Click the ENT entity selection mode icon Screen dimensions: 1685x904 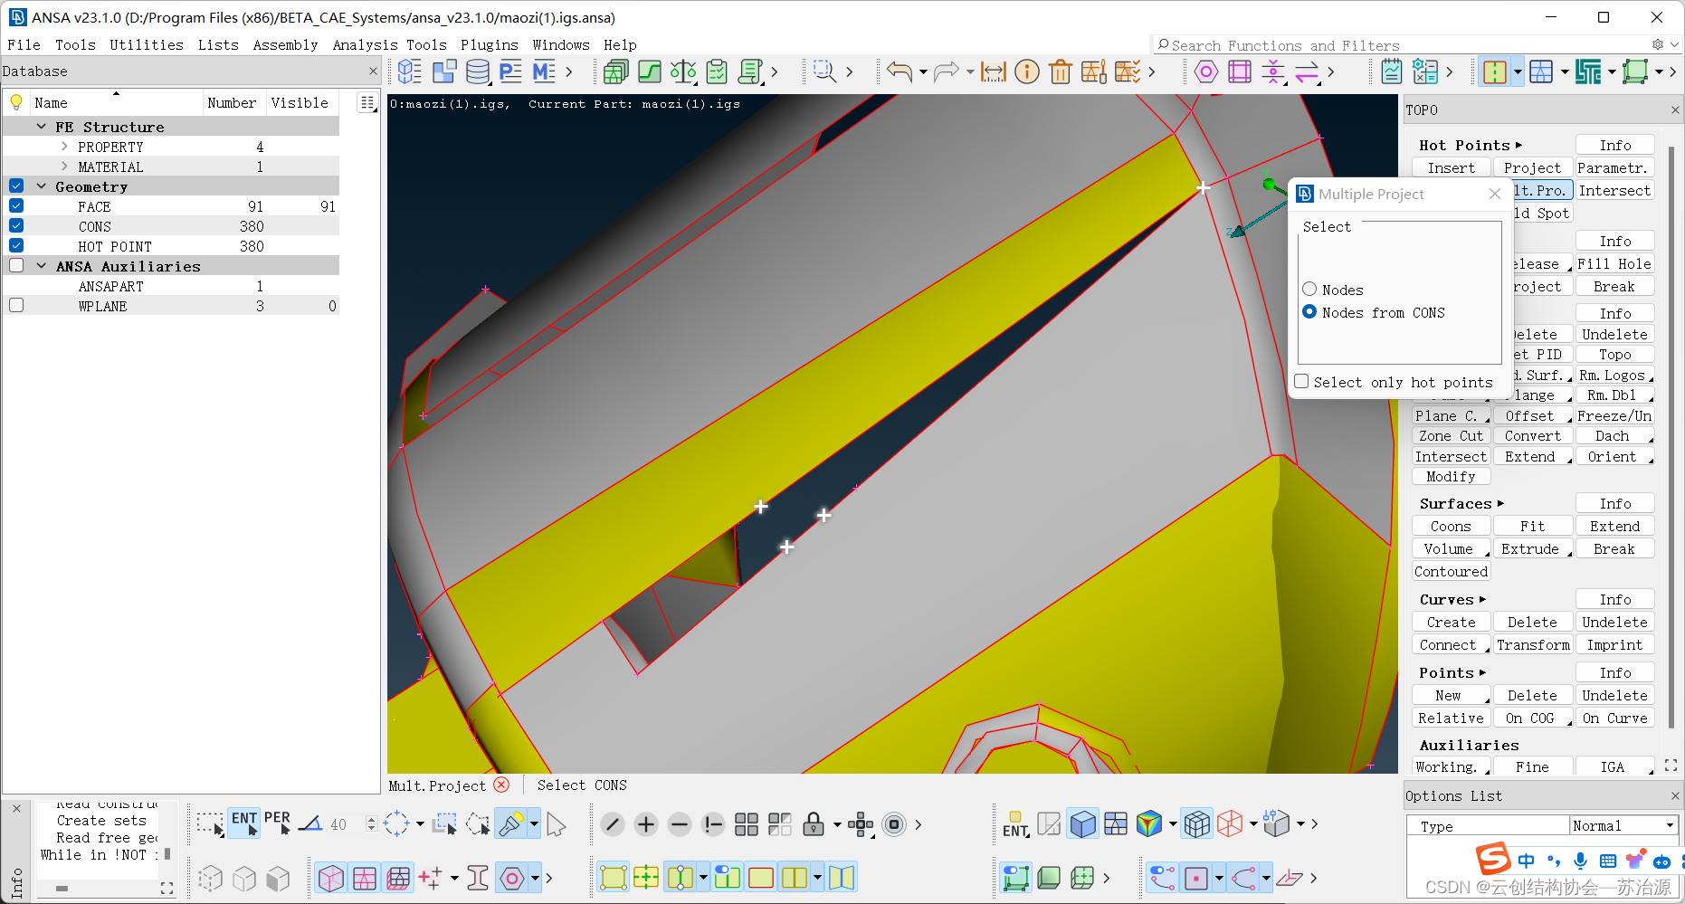(x=244, y=823)
